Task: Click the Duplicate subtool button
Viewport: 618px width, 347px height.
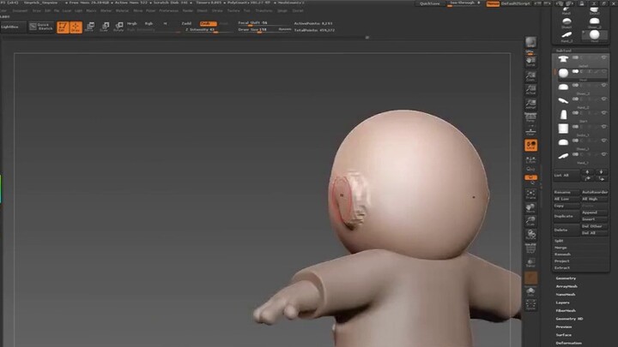Action: point(565,218)
